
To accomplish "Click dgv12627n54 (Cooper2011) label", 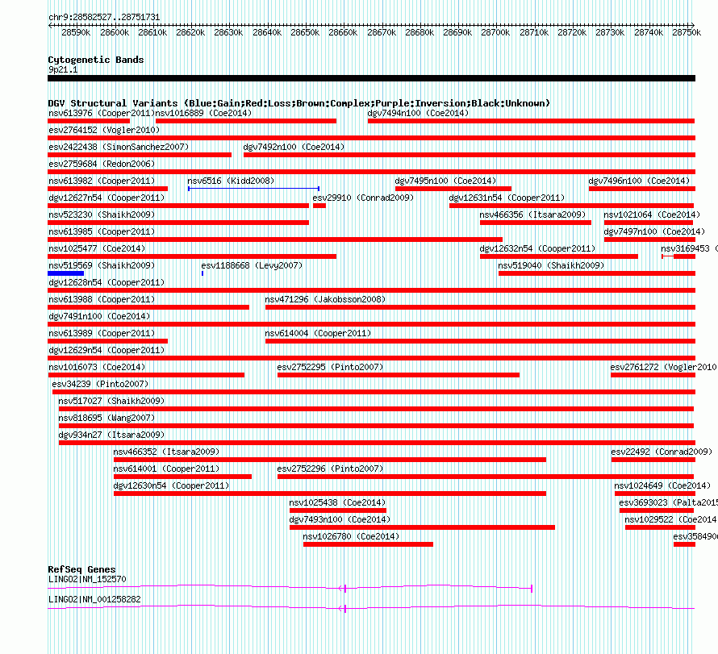I will 106,198.
